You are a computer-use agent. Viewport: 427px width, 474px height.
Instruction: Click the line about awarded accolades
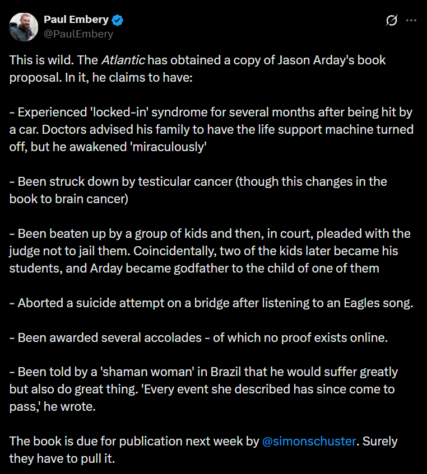(x=198, y=337)
